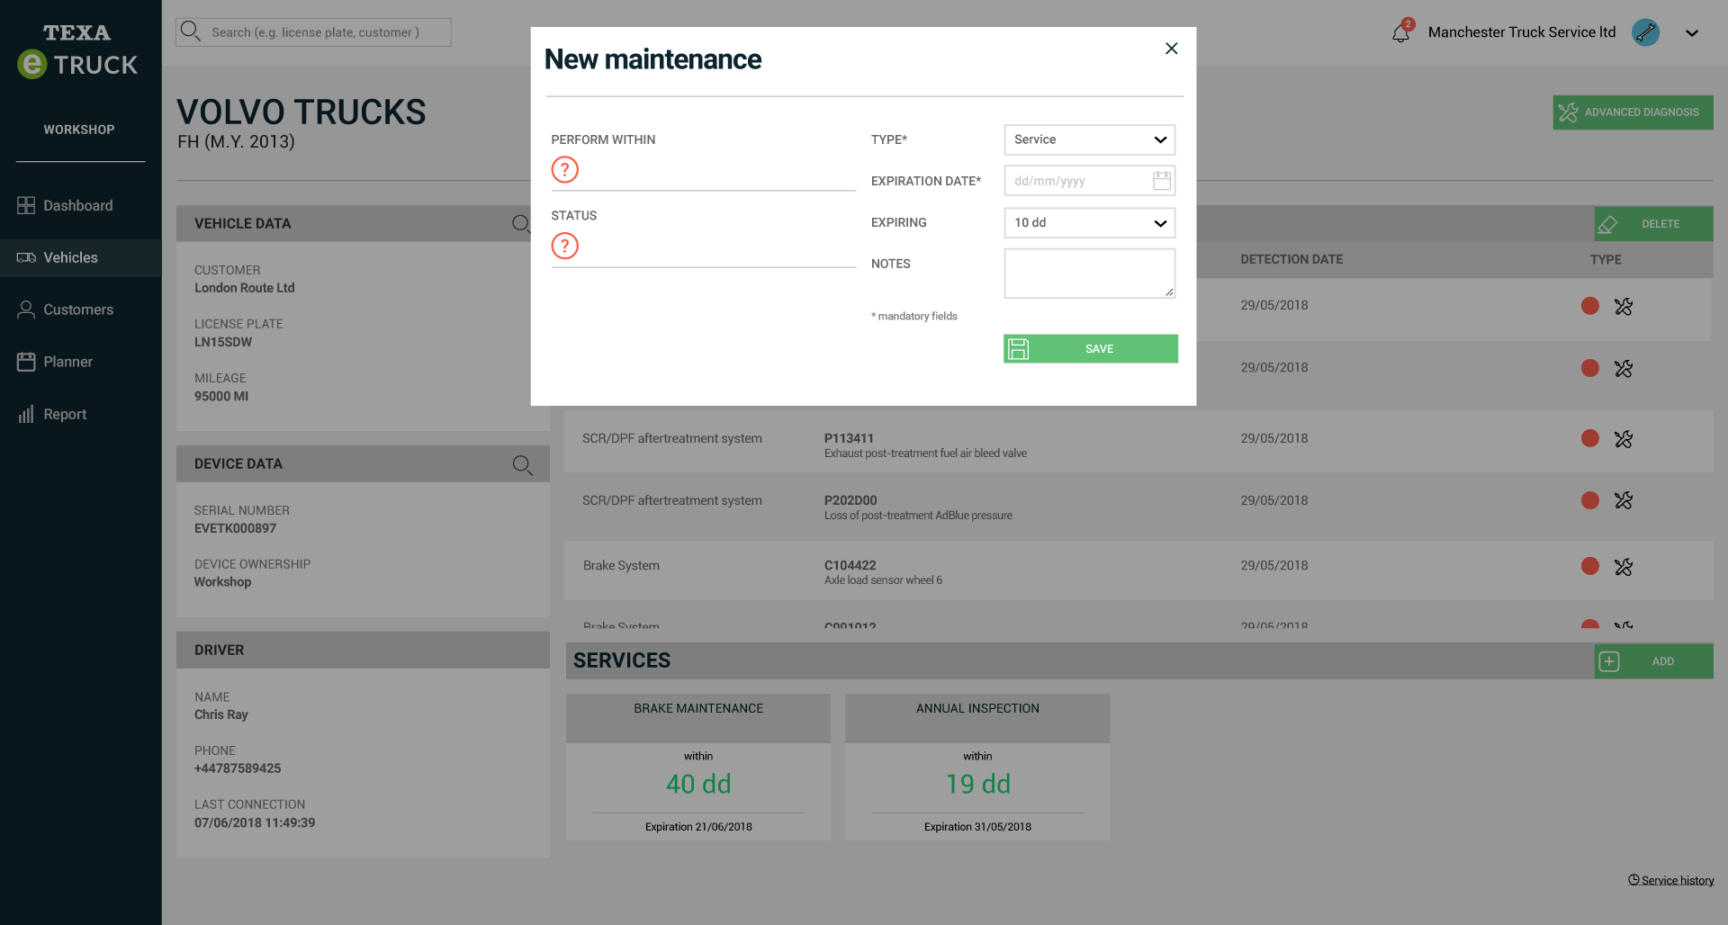The height and width of the screenshot is (925, 1728).
Task: Click the Device Data magnifier icon
Action: (523, 464)
